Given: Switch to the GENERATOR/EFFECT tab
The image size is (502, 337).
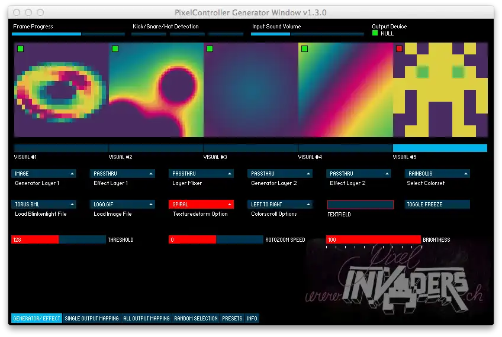Looking at the screenshot, I should 37,319.
